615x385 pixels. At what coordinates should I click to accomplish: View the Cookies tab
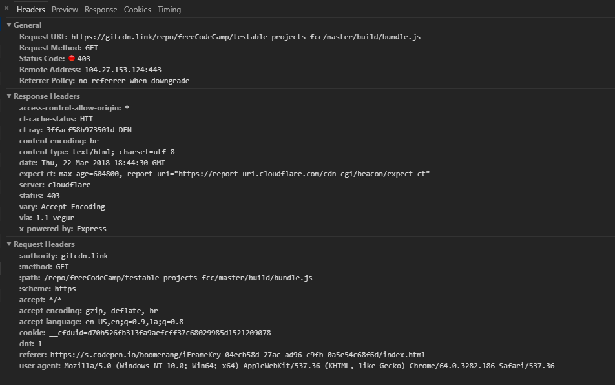click(x=137, y=9)
